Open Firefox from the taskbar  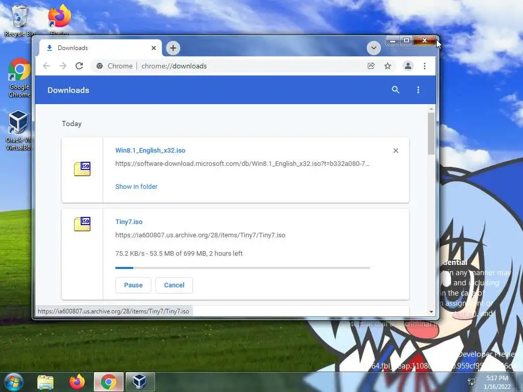coord(77,382)
